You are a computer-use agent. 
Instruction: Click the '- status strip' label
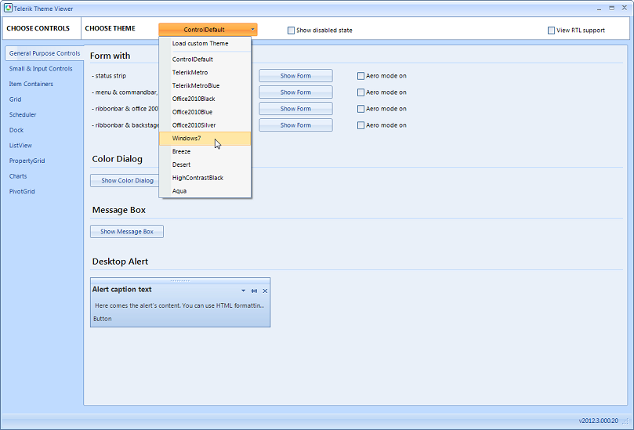click(x=109, y=76)
